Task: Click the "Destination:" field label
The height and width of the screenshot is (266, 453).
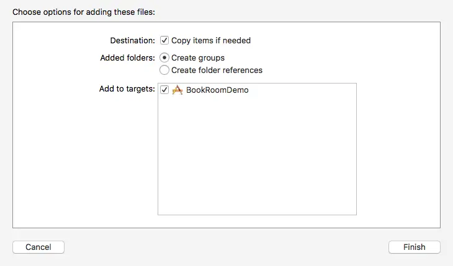Action: [x=132, y=41]
